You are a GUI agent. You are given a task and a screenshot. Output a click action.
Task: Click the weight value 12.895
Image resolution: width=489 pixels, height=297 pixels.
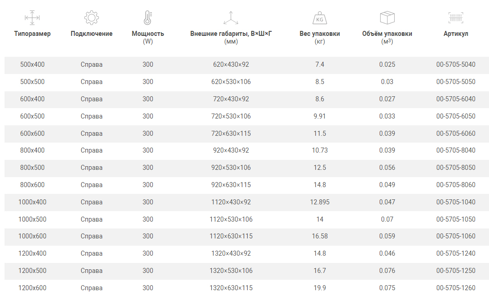point(319,202)
